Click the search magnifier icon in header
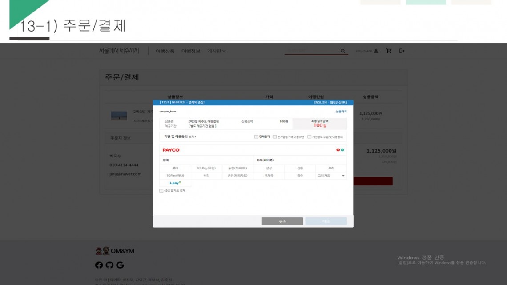This screenshot has width=507, height=285. (x=343, y=51)
